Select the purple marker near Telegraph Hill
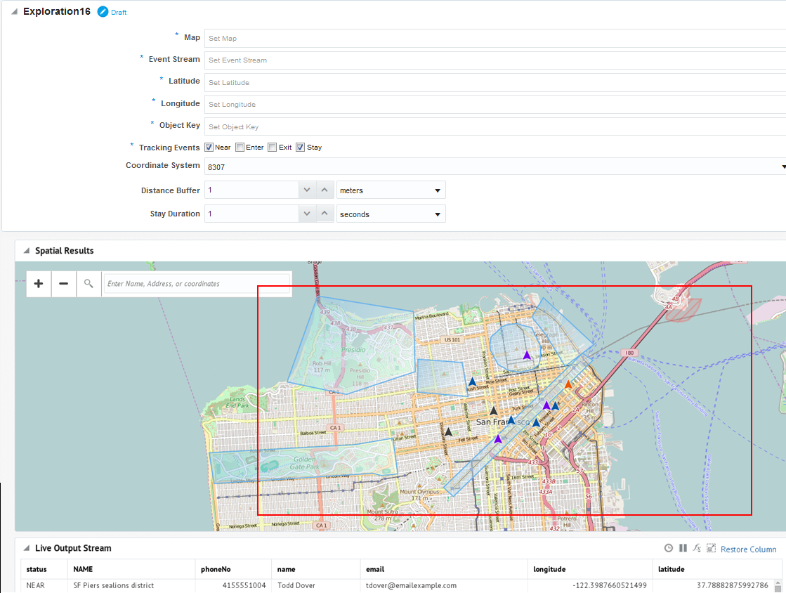Viewport: 786px width, 593px height. coord(527,356)
